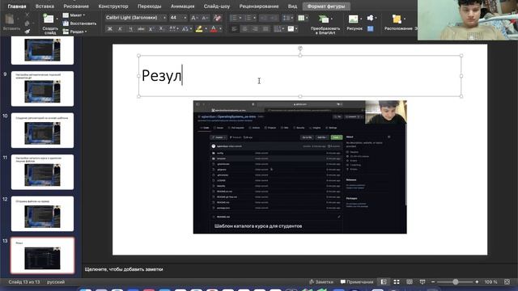This screenshot has height=291, width=518.
Task: Justify the text alignment
Action: click(x=265, y=29)
